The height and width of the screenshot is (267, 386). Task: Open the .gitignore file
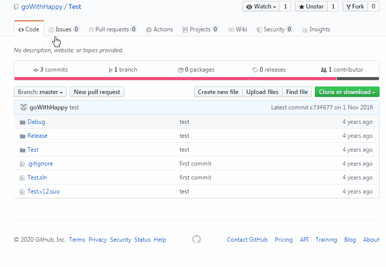[x=40, y=164]
